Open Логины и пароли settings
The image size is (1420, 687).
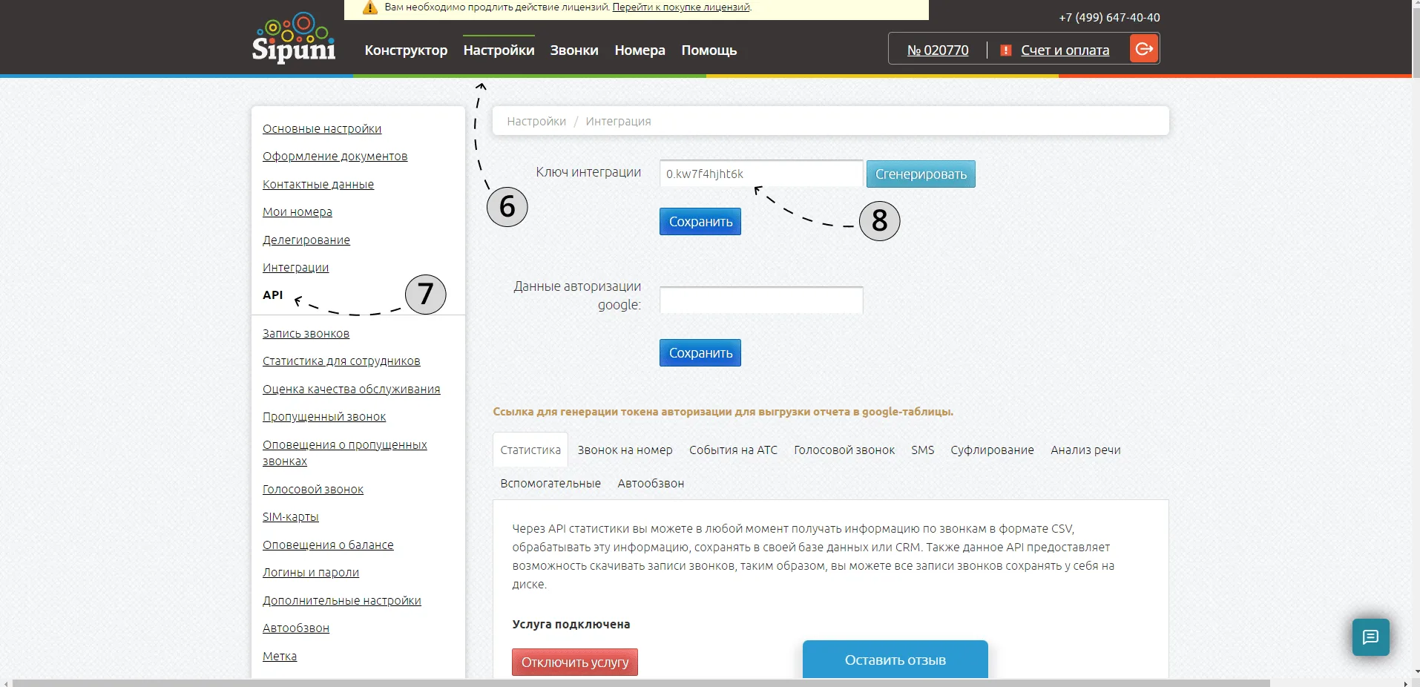coord(311,573)
